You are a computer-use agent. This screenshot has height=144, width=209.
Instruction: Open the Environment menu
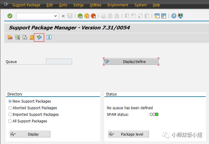pos(118,5)
